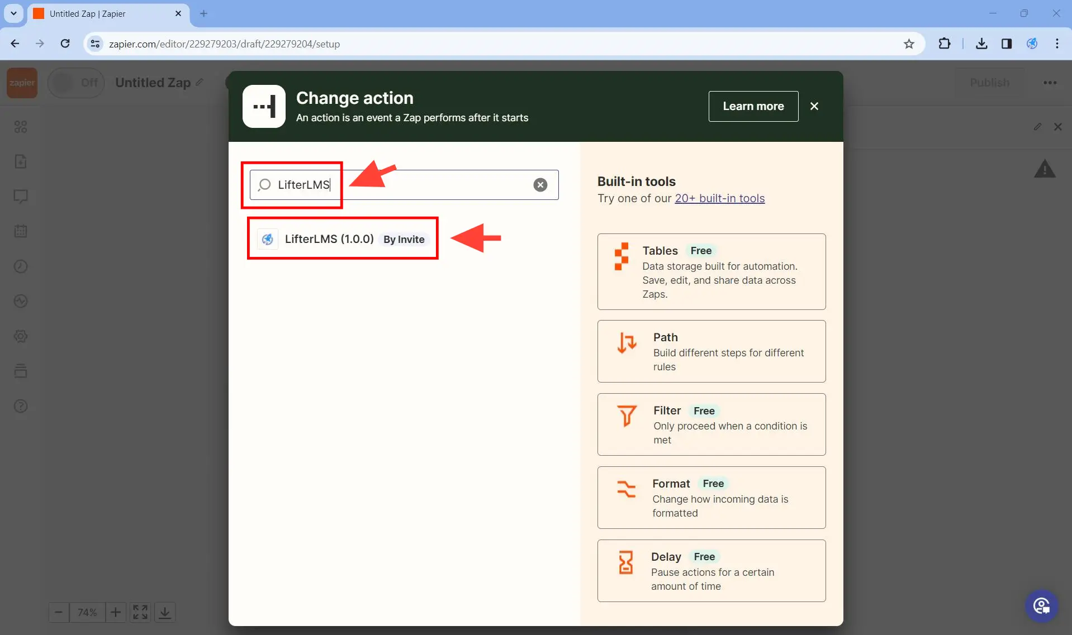Viewport: 1072px width, 635px height.
Task: Open the apps grid sidebar icon
Action: click(x=21, y=127)
